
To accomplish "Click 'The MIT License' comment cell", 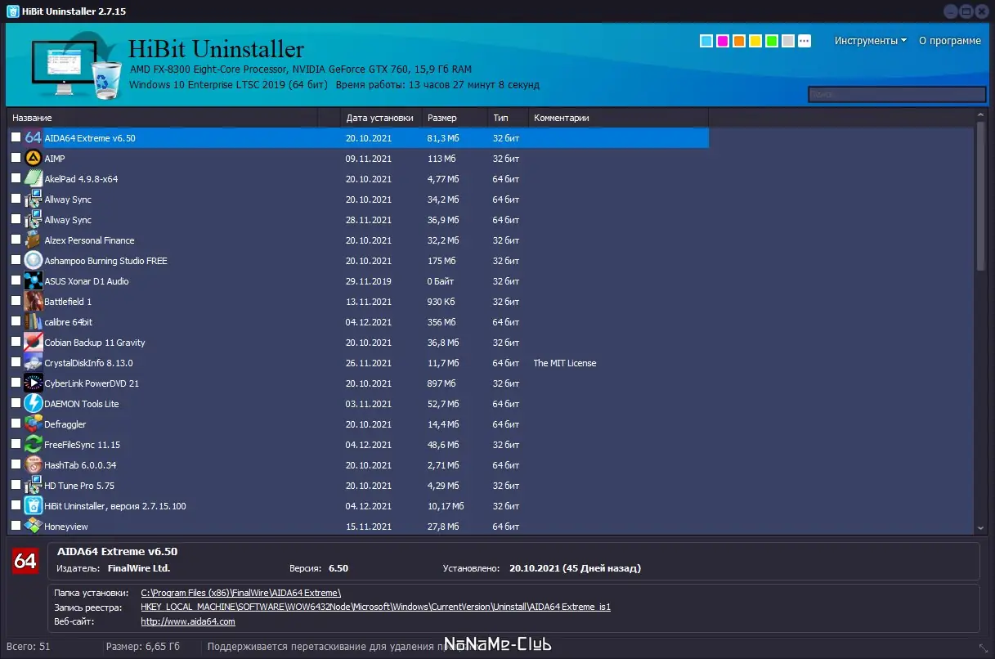I will [x=565, y=363].
